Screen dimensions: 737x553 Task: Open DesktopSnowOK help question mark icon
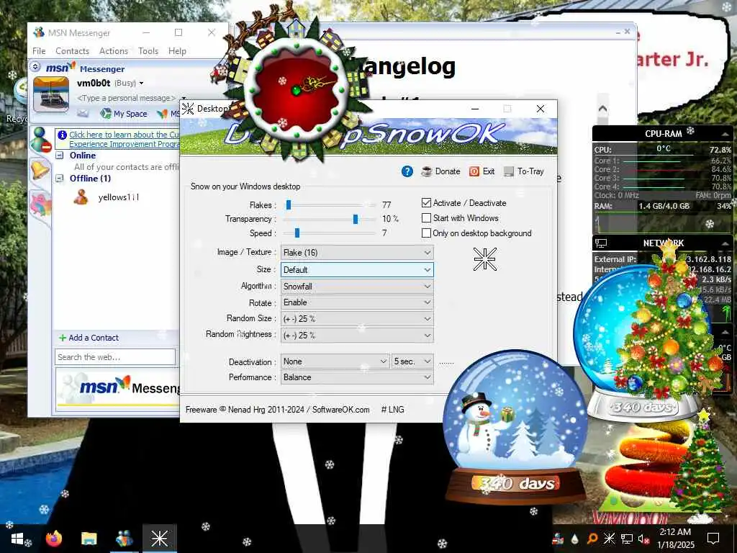(x=407, y=171)
